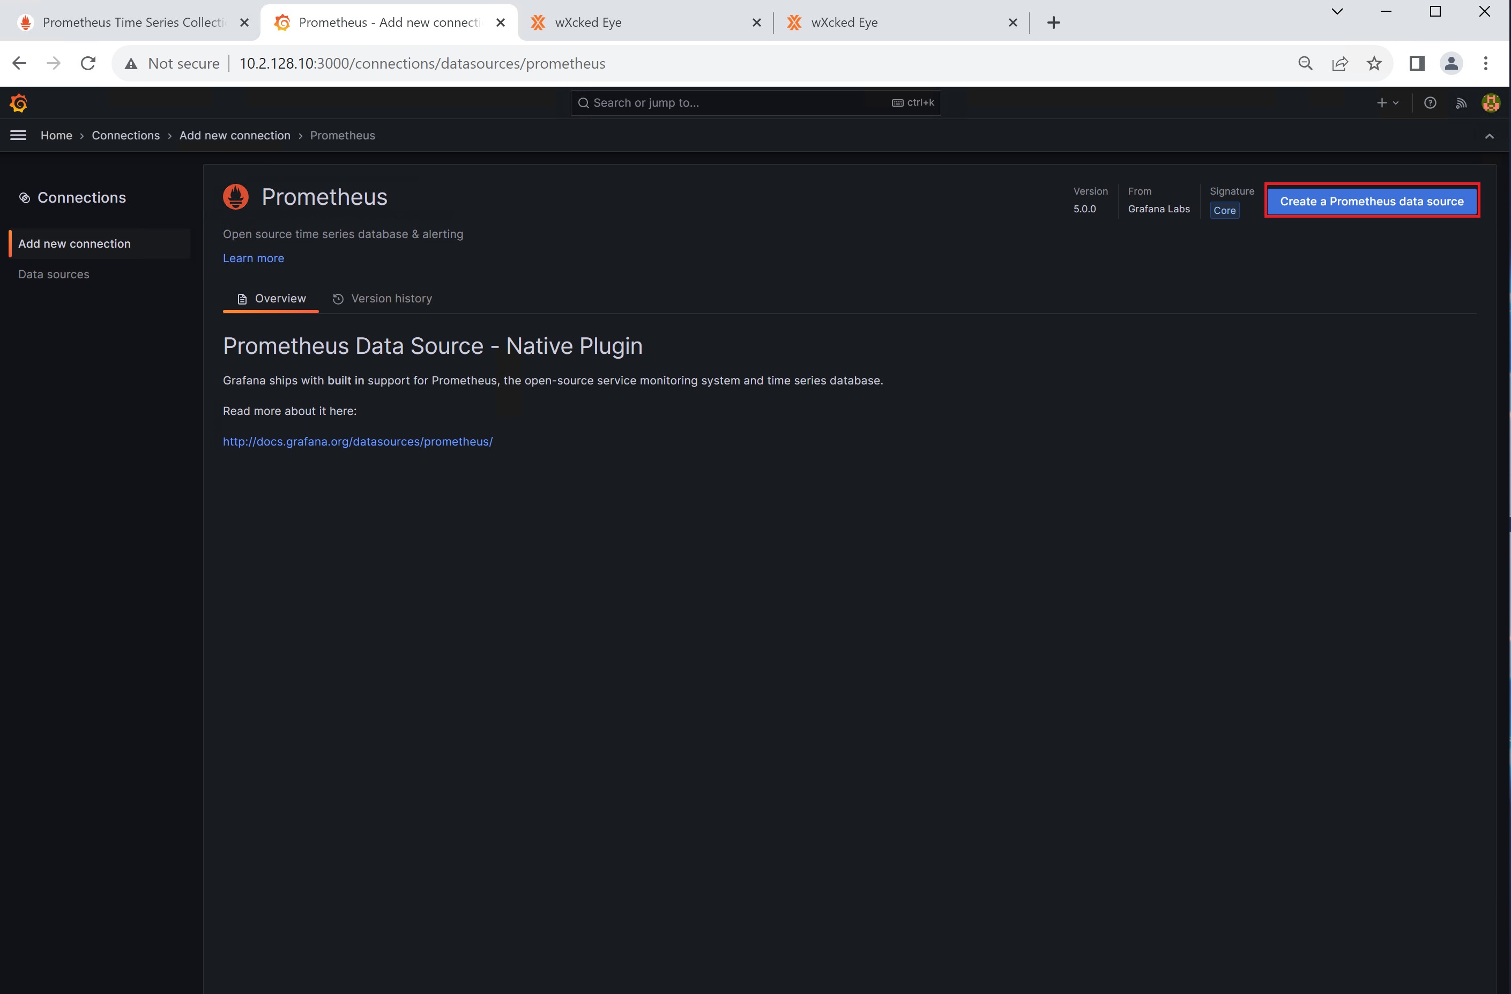
Task: Bookmark this page with star icon
Action: pos(1374,63)
